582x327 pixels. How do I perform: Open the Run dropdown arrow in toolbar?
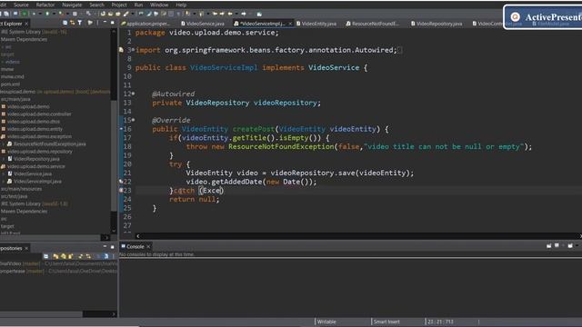tap(54, 14)
